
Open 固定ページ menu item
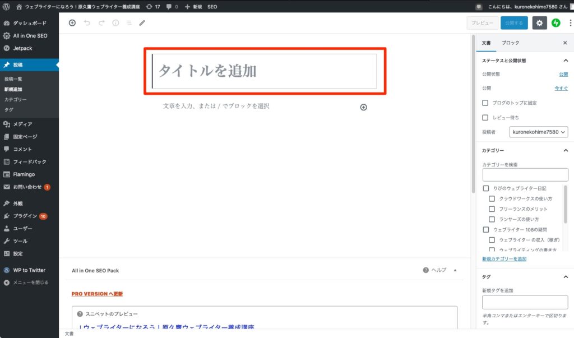29,137
